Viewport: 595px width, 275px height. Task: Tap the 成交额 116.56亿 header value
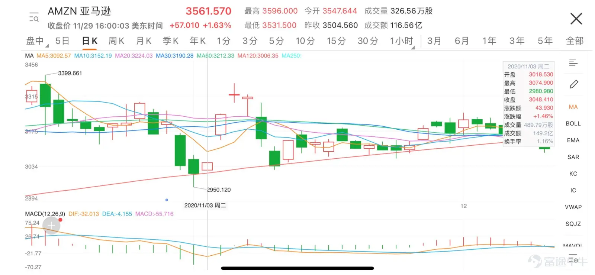(x=393, y=25)
